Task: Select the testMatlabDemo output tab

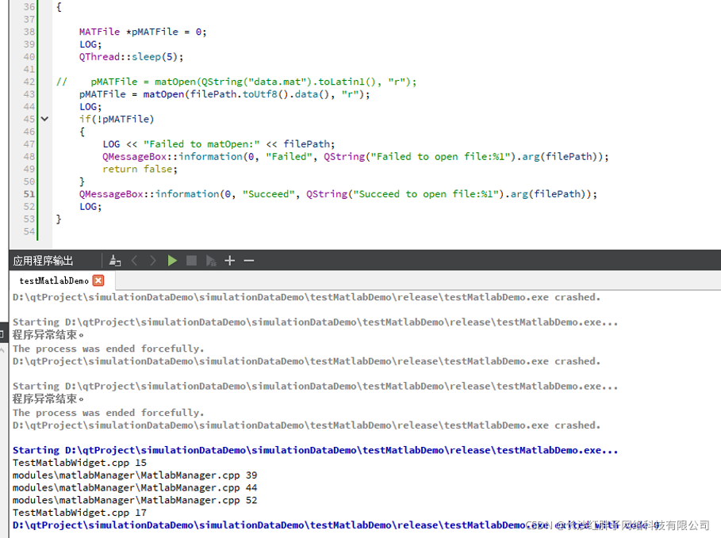Action: (x=54, y=280)
